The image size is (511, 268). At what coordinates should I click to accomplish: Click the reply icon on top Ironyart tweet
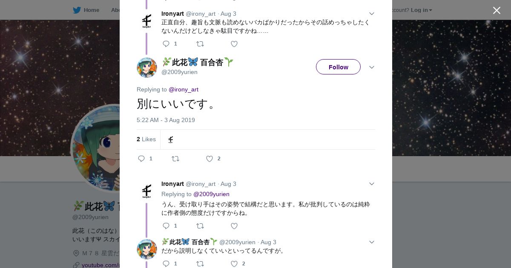pos(166,44)
